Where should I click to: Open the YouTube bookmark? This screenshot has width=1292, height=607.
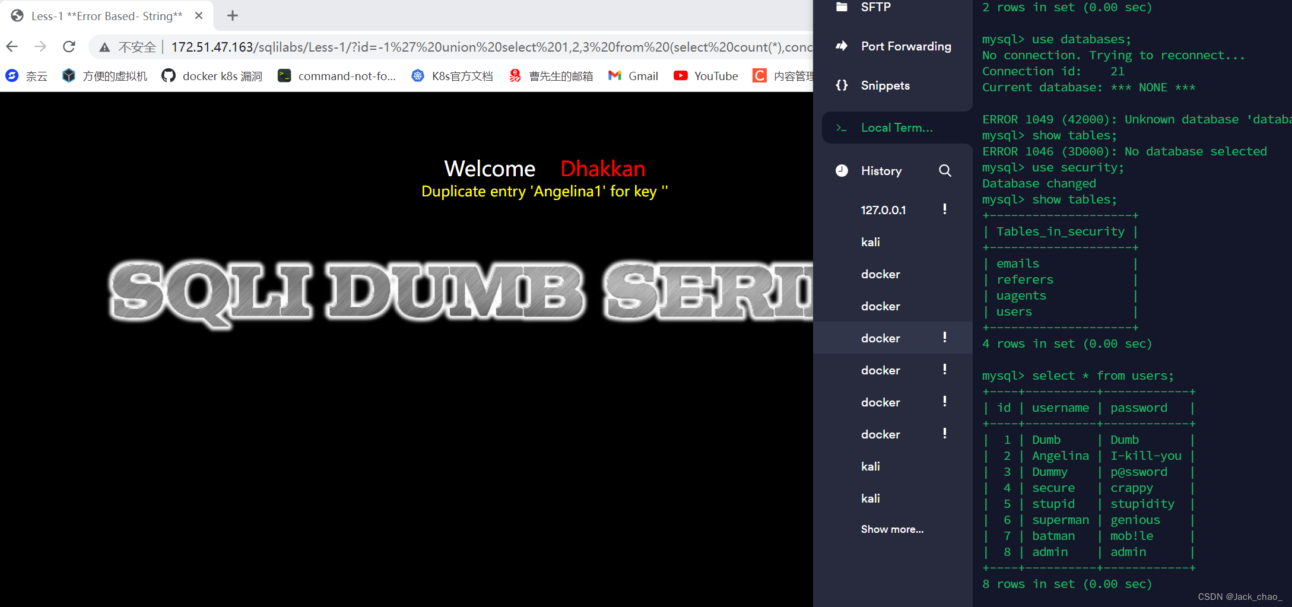coord(705,75)
